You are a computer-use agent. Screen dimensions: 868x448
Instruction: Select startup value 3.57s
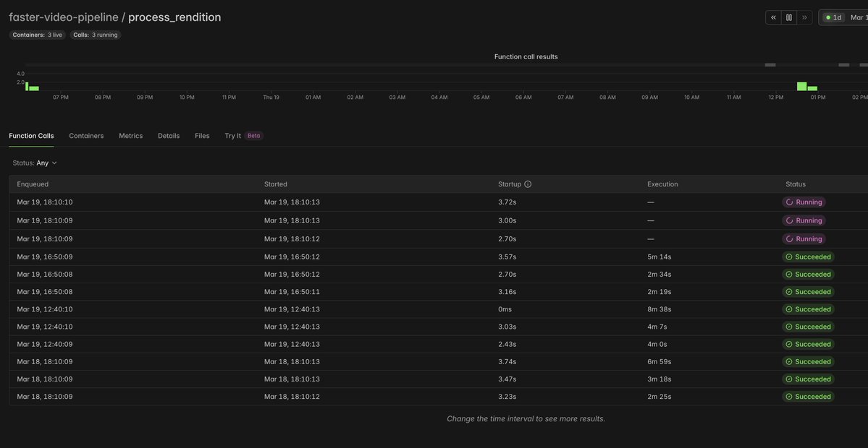pos(507,257)
